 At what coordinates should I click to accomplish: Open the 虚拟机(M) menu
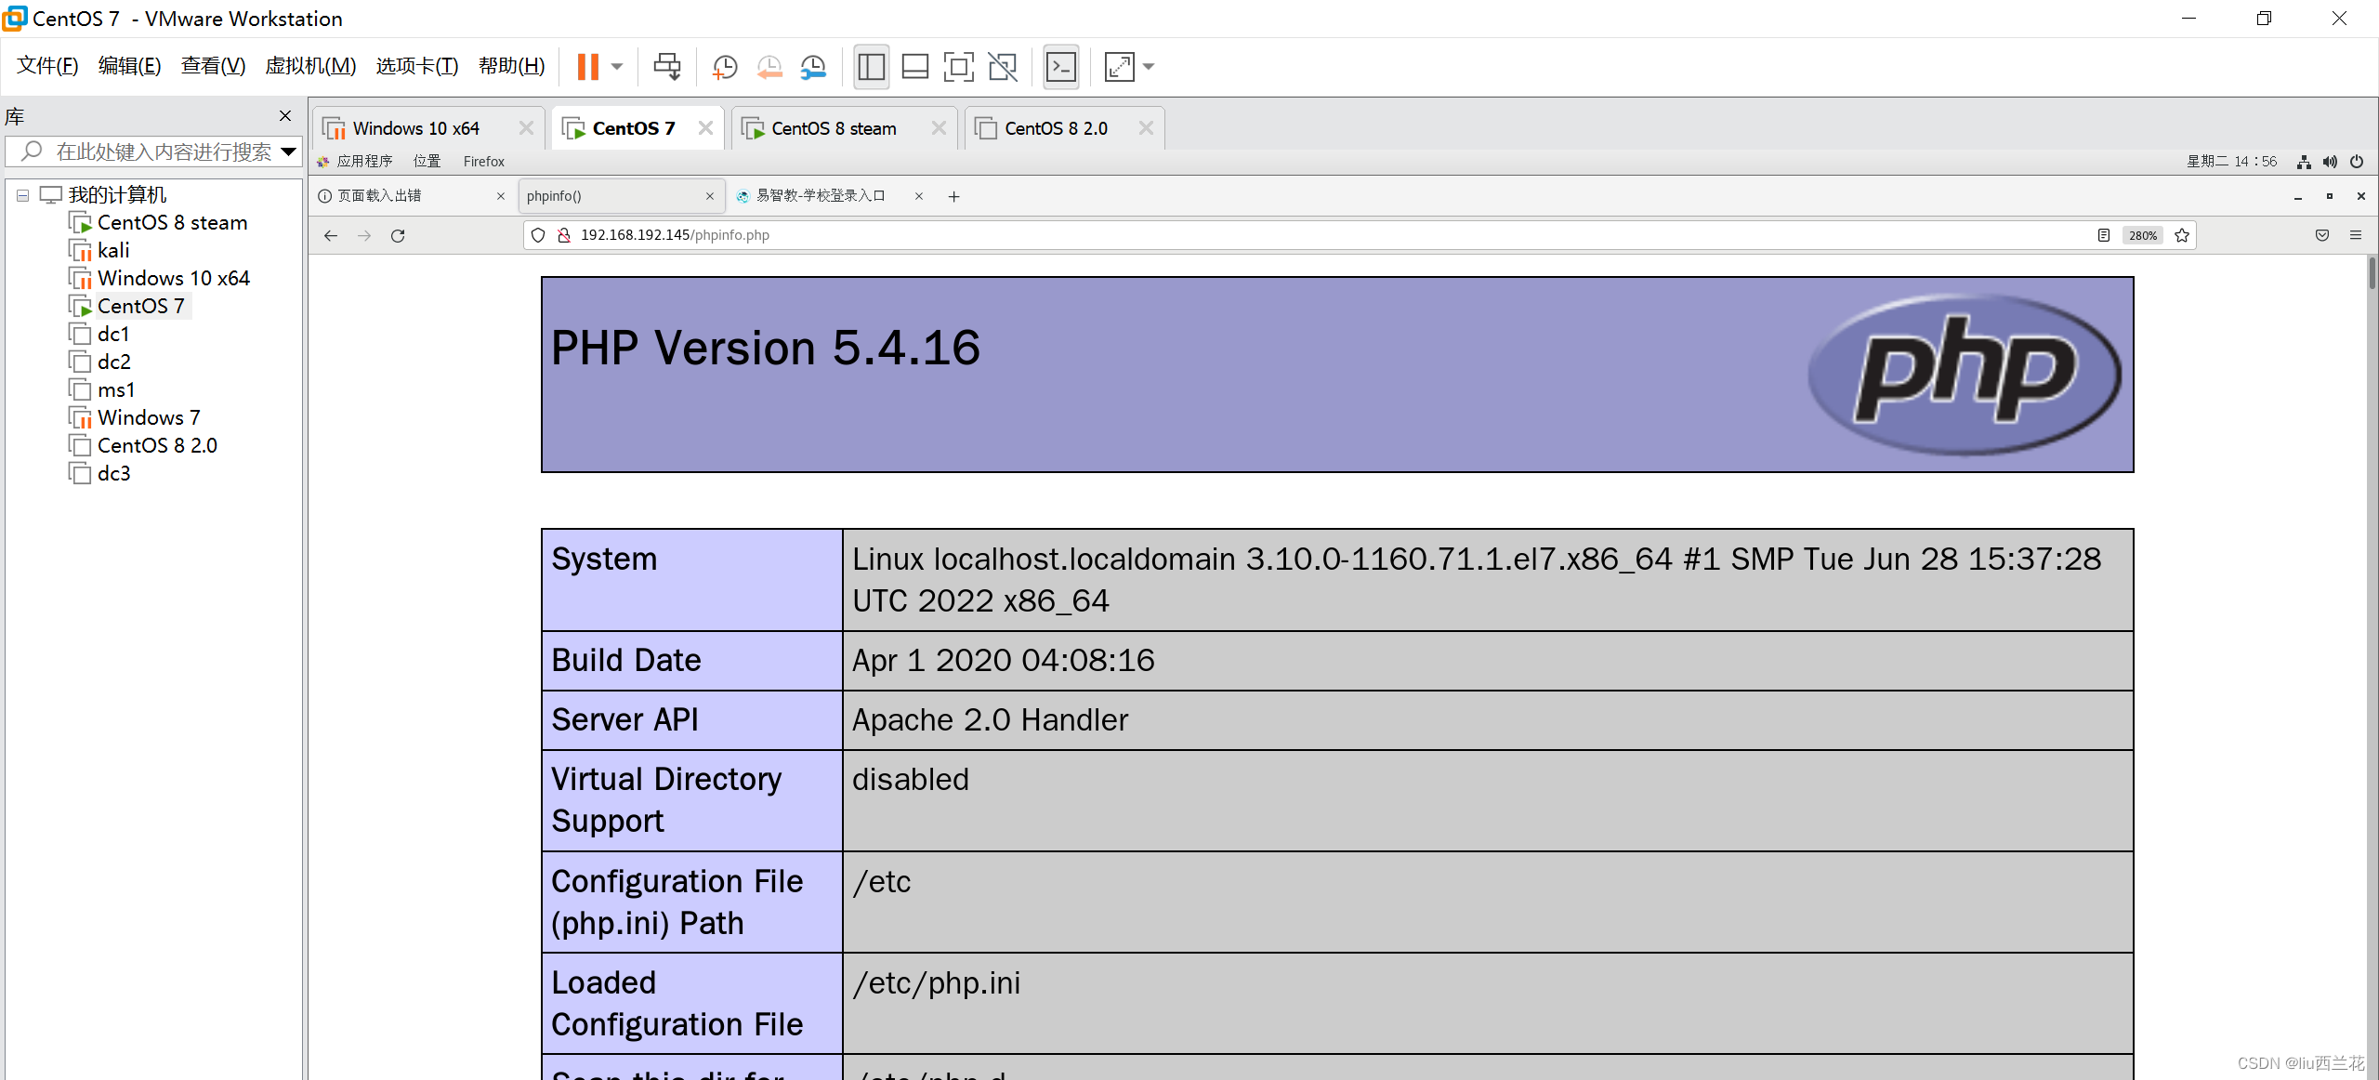click(309, 65)
